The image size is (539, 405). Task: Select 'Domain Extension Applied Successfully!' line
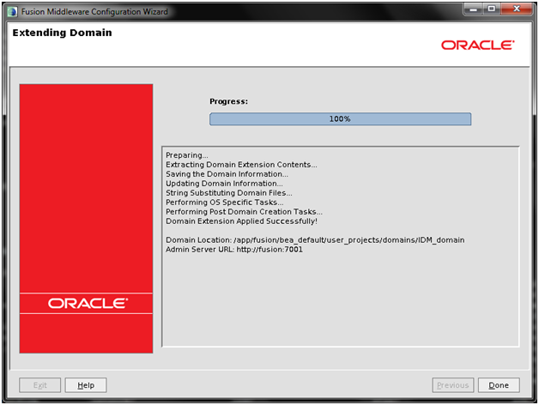pyautogui.click(x=241, y=221)
